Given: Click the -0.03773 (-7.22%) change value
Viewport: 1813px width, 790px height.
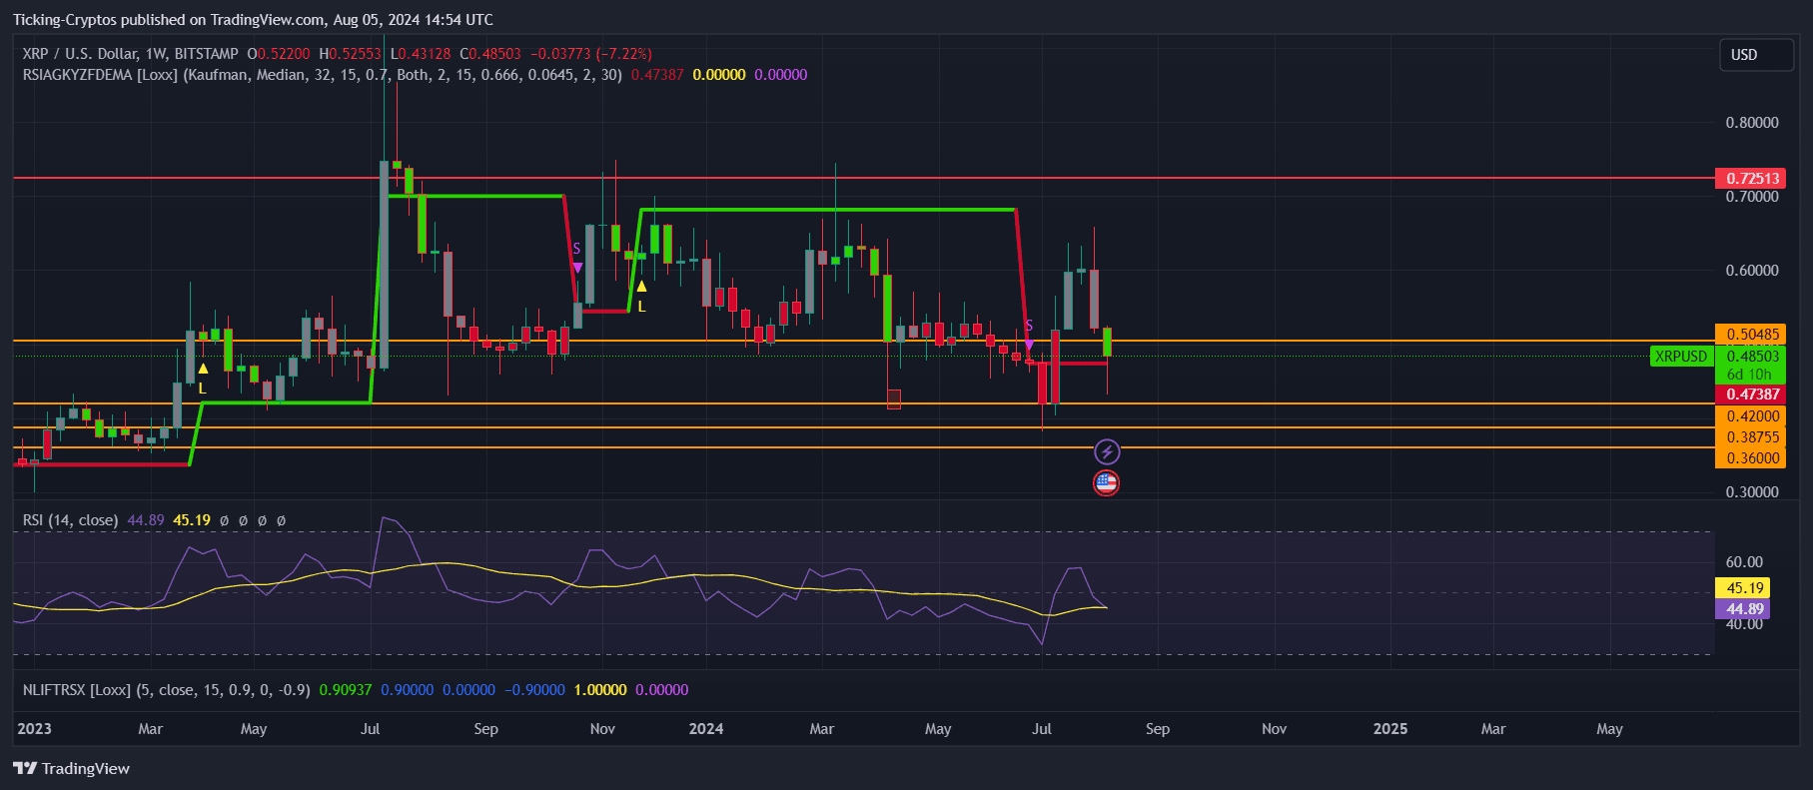Looking at the screenshot, I should coord(590,54).
